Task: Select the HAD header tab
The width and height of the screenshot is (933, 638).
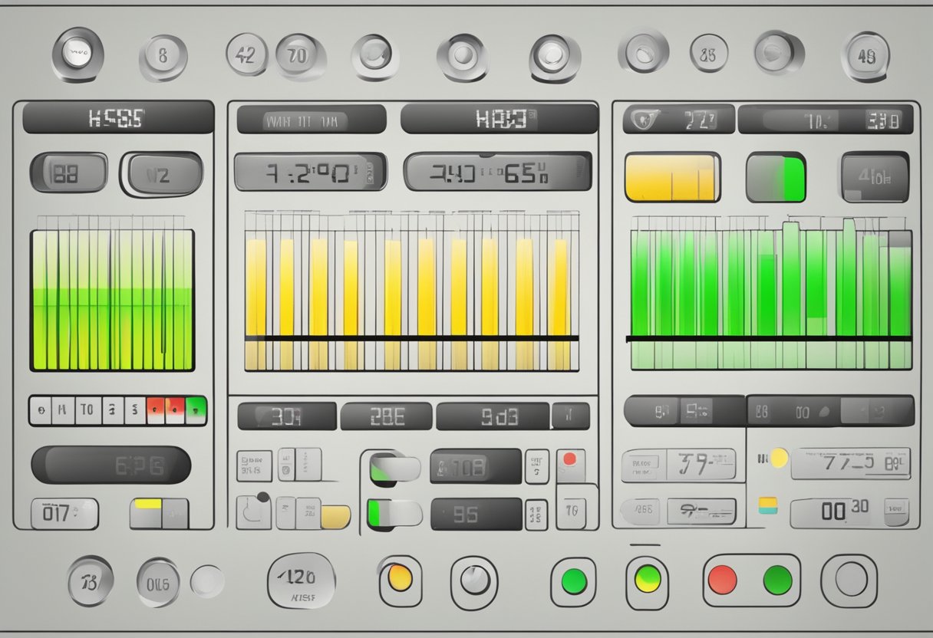Action: [499, 120]
